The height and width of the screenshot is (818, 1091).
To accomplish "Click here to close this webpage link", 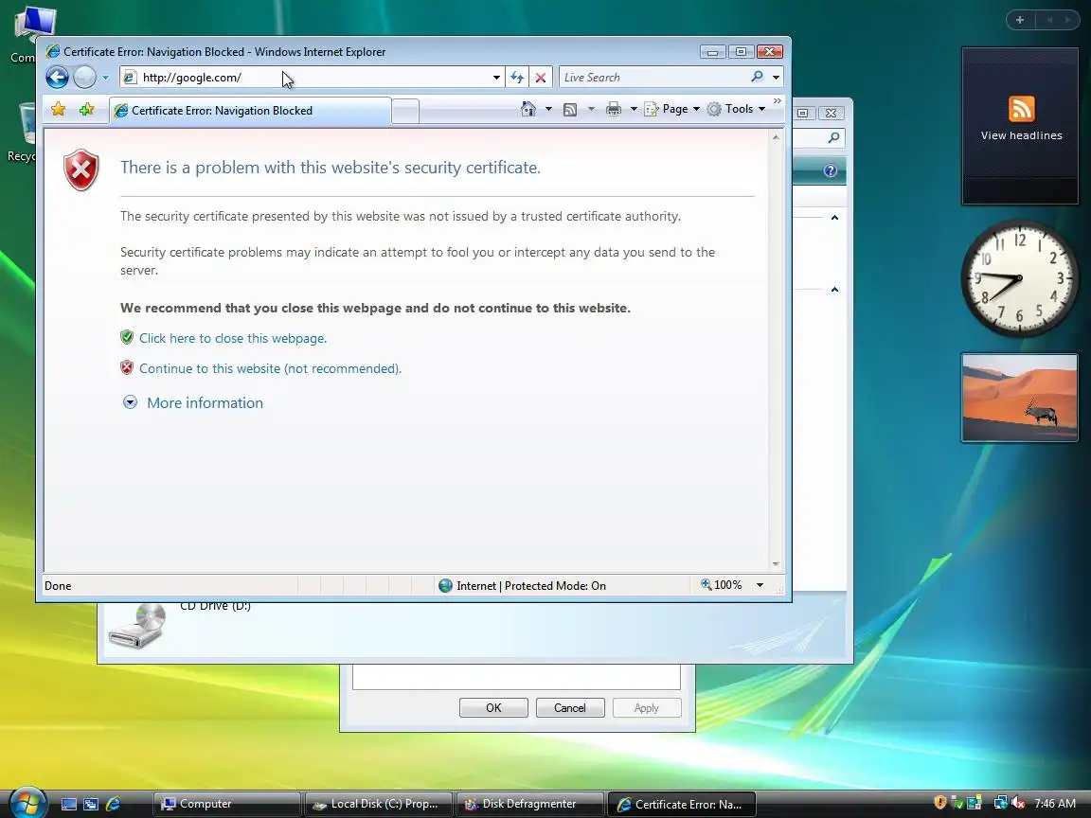I will point(232,338).
